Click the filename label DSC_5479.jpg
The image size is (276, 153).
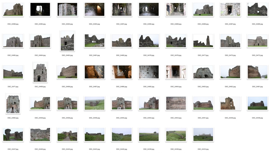(149, 55)
